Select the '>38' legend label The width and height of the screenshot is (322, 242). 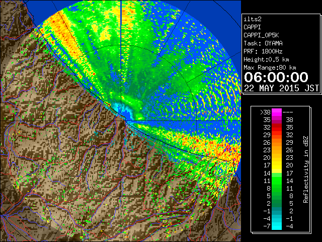tap(265, 112)
